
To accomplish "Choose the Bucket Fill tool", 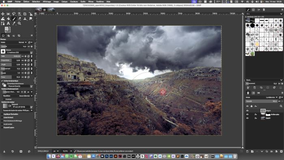I will [8, 19].
